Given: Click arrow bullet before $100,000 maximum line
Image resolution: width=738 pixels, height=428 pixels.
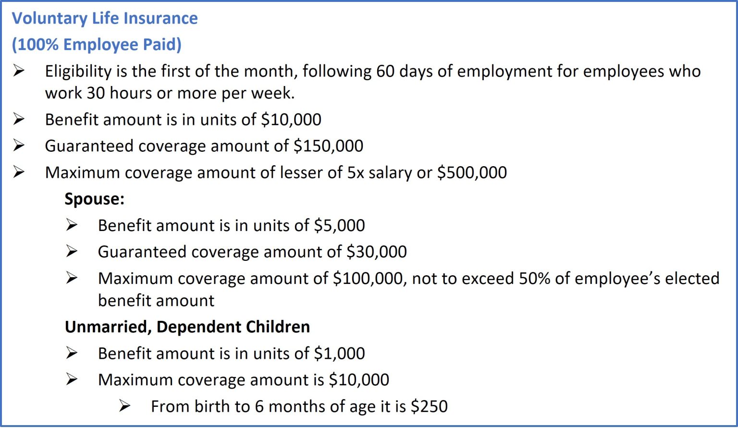Looking at the screenshot, I should point(72,278).
